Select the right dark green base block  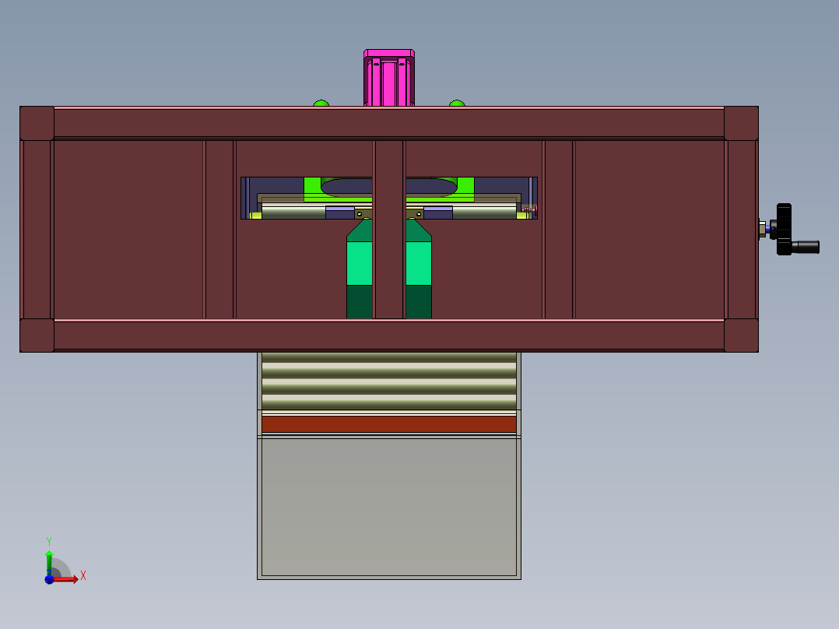click(x=419, y=302)
